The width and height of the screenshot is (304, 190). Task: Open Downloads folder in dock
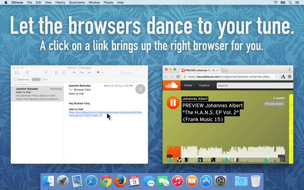click(x=241, y=181)
